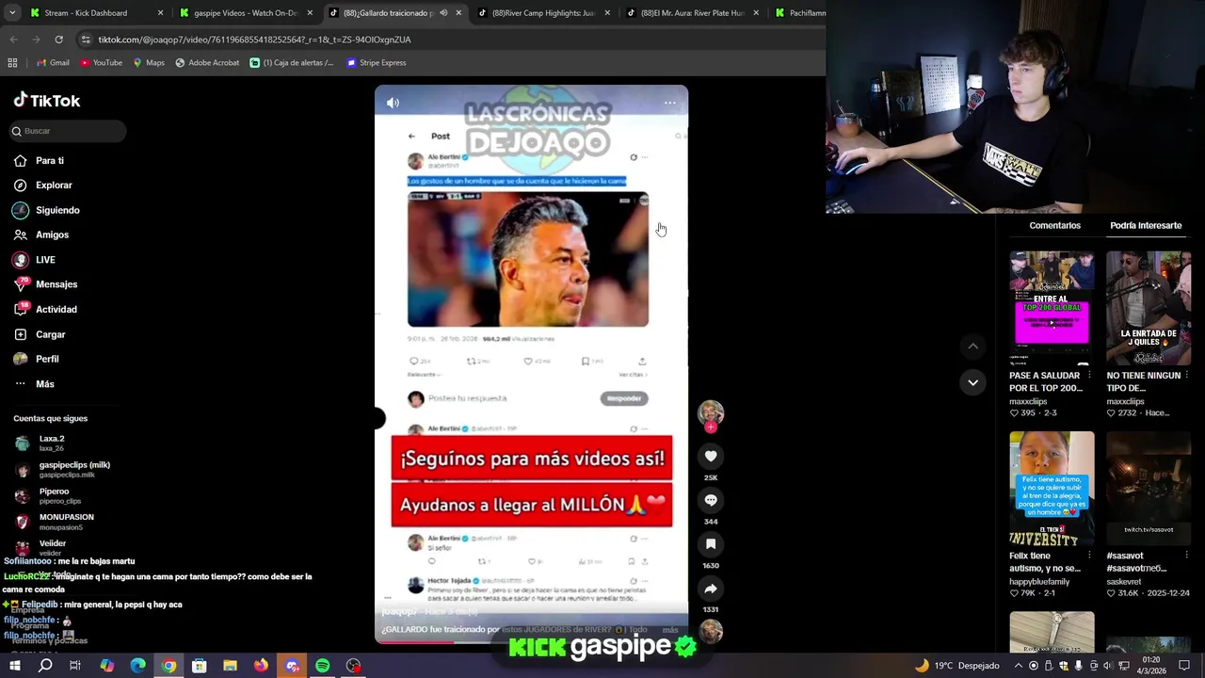1205x678 pixels.
Task: Open NO TIENE NINGUN TIPO video thumbnail
Action: click(1149, 308)
